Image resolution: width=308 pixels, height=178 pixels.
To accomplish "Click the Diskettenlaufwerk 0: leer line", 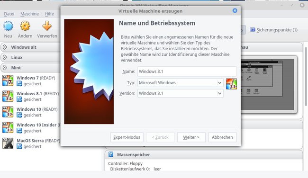I will pos(136,169).
